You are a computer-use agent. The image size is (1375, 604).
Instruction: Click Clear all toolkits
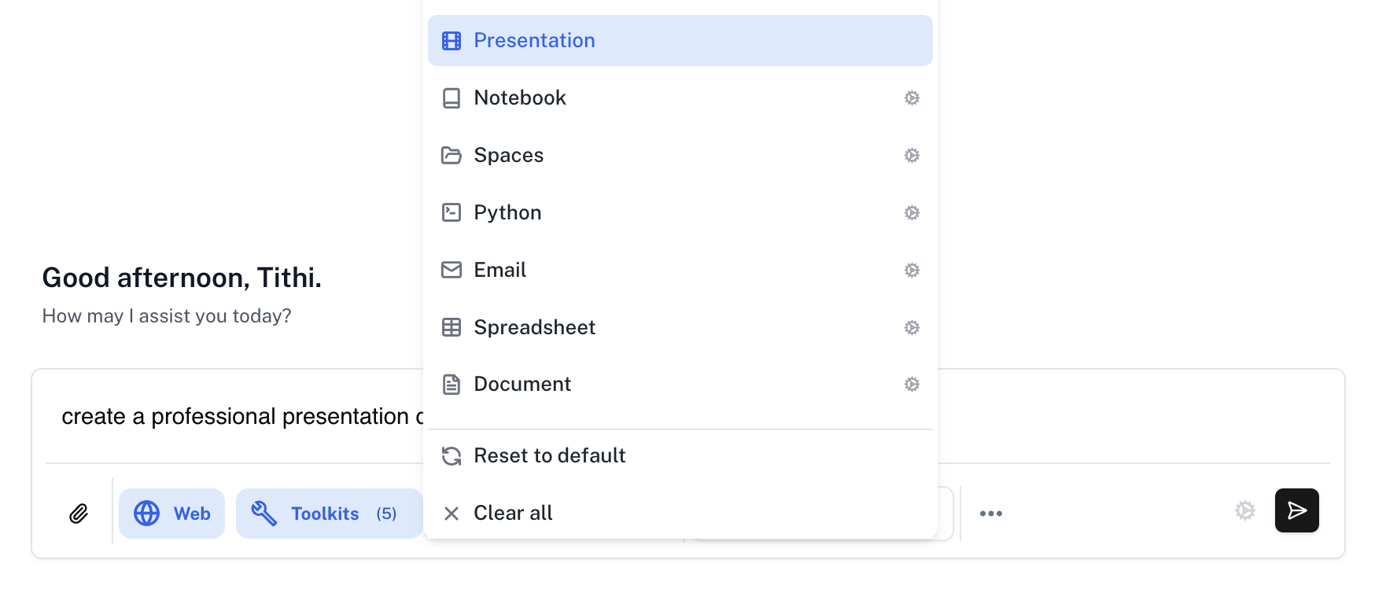513,514
